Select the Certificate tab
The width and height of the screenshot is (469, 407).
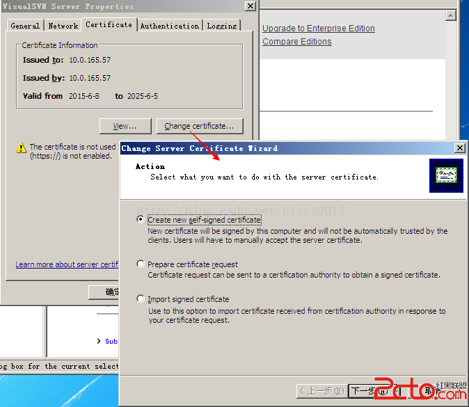click(109, 24)
